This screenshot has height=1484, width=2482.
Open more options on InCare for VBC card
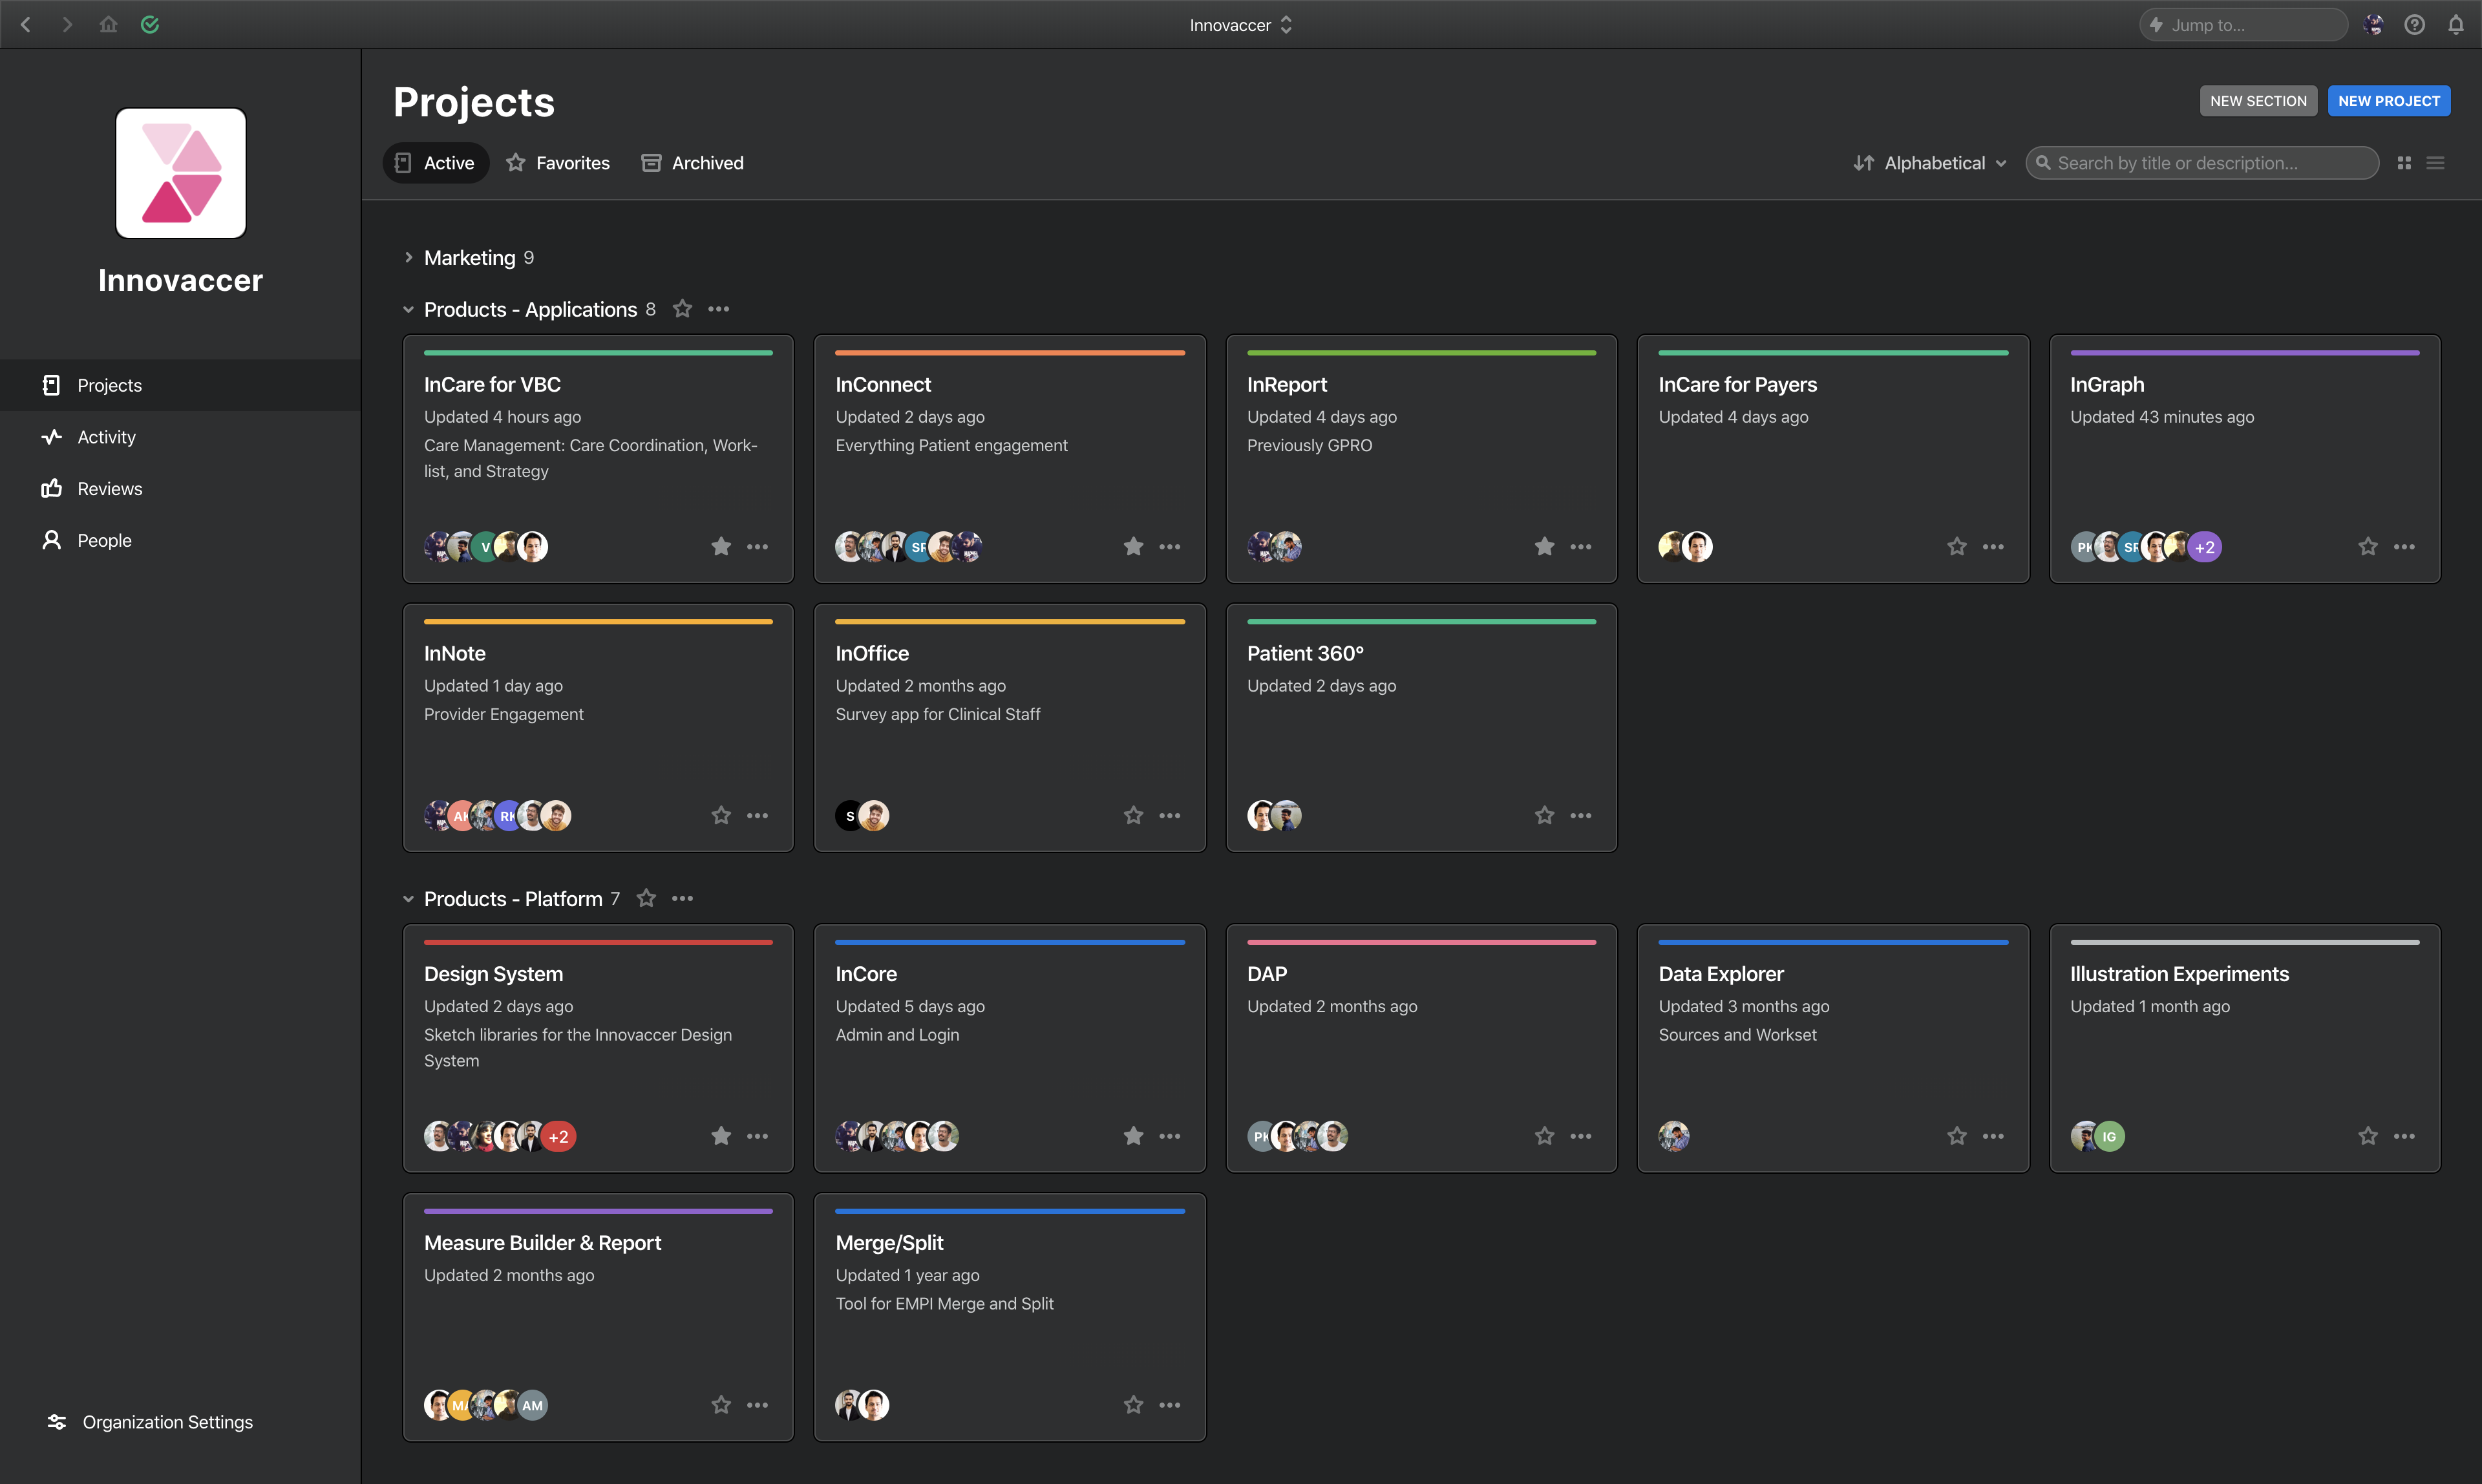[x=758, y=546]
